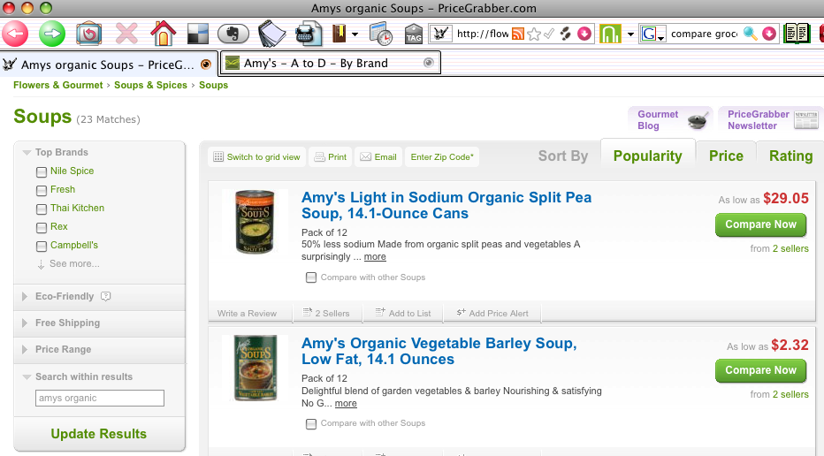824x456 pixels.
Task: Sort results by Popularity
Action: click(x=647, y=156)
